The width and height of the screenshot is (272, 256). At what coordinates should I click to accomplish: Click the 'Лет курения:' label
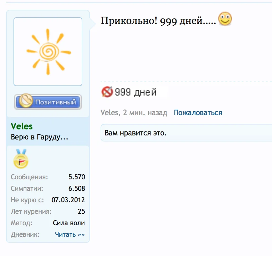pos(31,211)
